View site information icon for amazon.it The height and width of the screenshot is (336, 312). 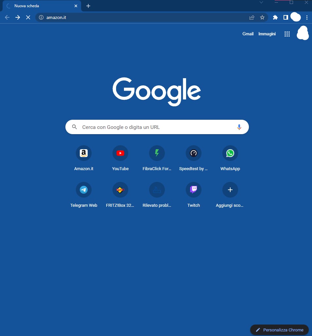pyautogui.click(x=41, y=17)
